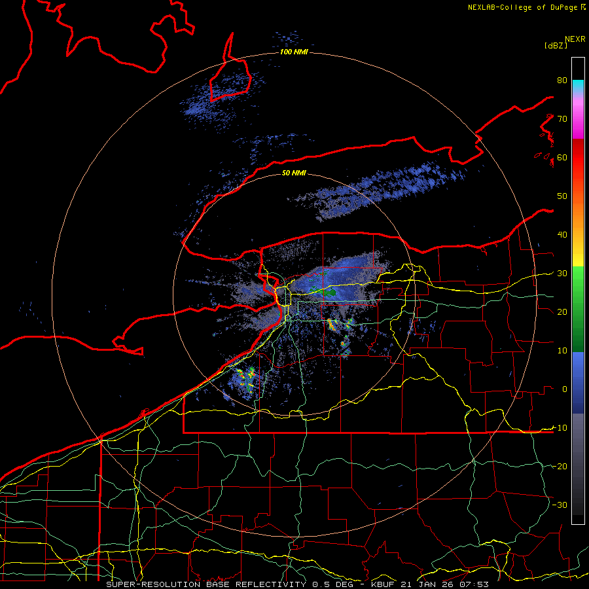Click the 70 value on dBZ scale
Image resolution: width=589 pixels, height=589 pixels.
562,119
